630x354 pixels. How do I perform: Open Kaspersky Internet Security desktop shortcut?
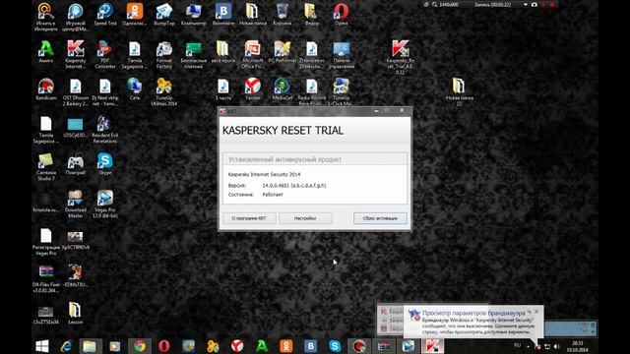coord(76,54)
